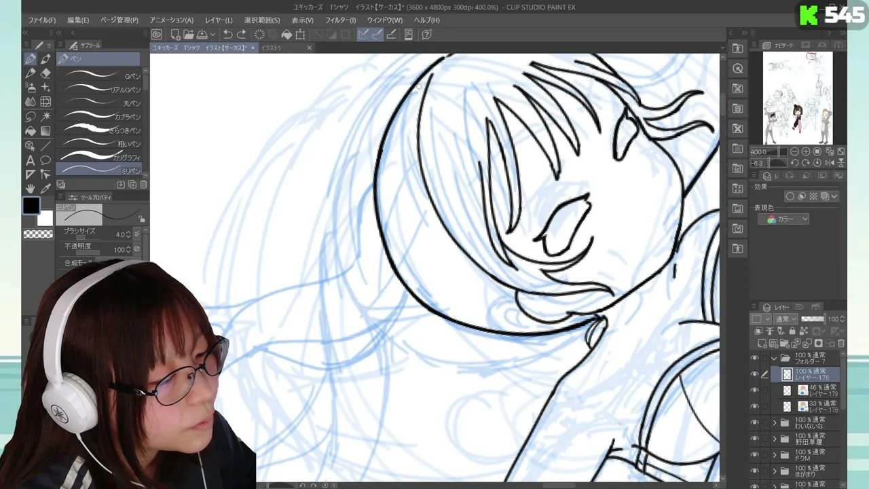Screen dimensions: 869x489
Task: Redo from the command bar
Action: [241, 35]
